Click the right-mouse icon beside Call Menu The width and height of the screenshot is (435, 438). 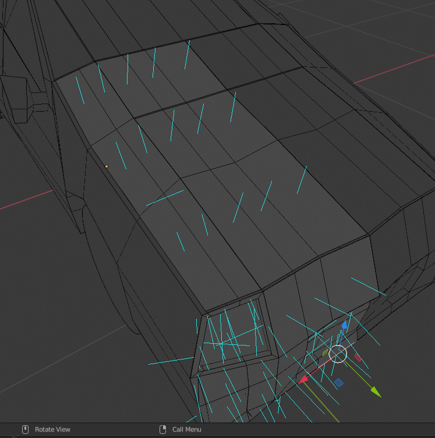162,429
